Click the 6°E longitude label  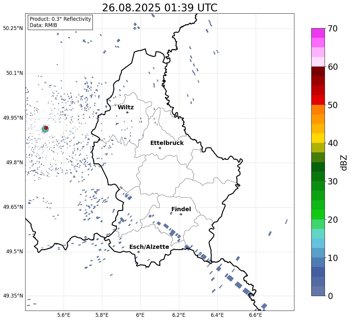140,315
